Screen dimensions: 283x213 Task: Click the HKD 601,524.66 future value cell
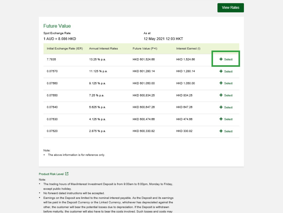tap(144, 59)
